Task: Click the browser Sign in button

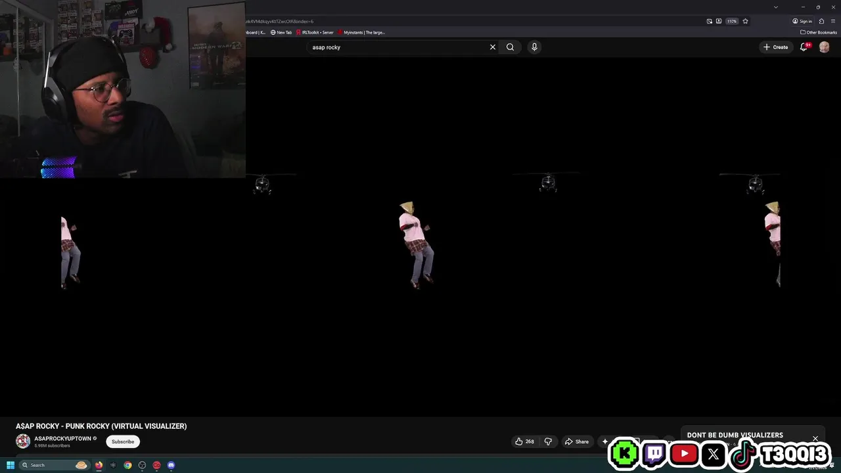Action: point(803,21)
